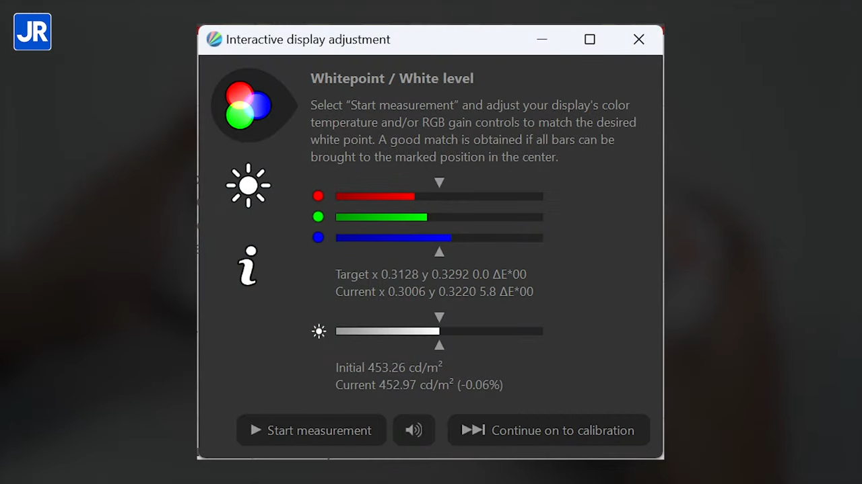Maximize the Interactive display adjustment window

click(x=590, y=40)
